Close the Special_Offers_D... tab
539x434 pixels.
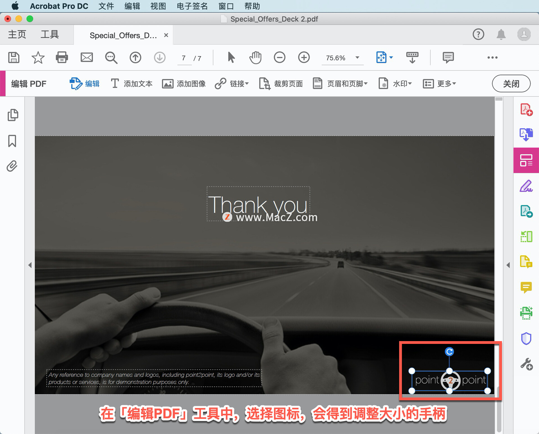(166, 35)
